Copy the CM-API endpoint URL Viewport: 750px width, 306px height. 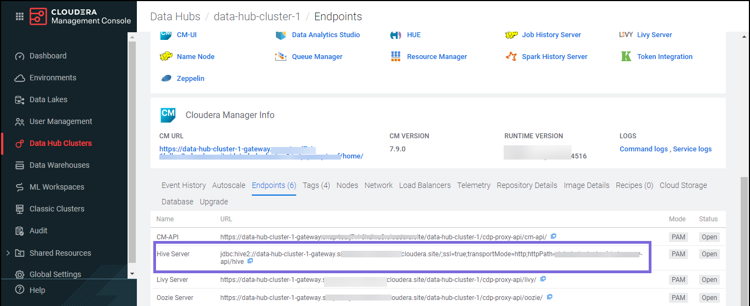553,237
